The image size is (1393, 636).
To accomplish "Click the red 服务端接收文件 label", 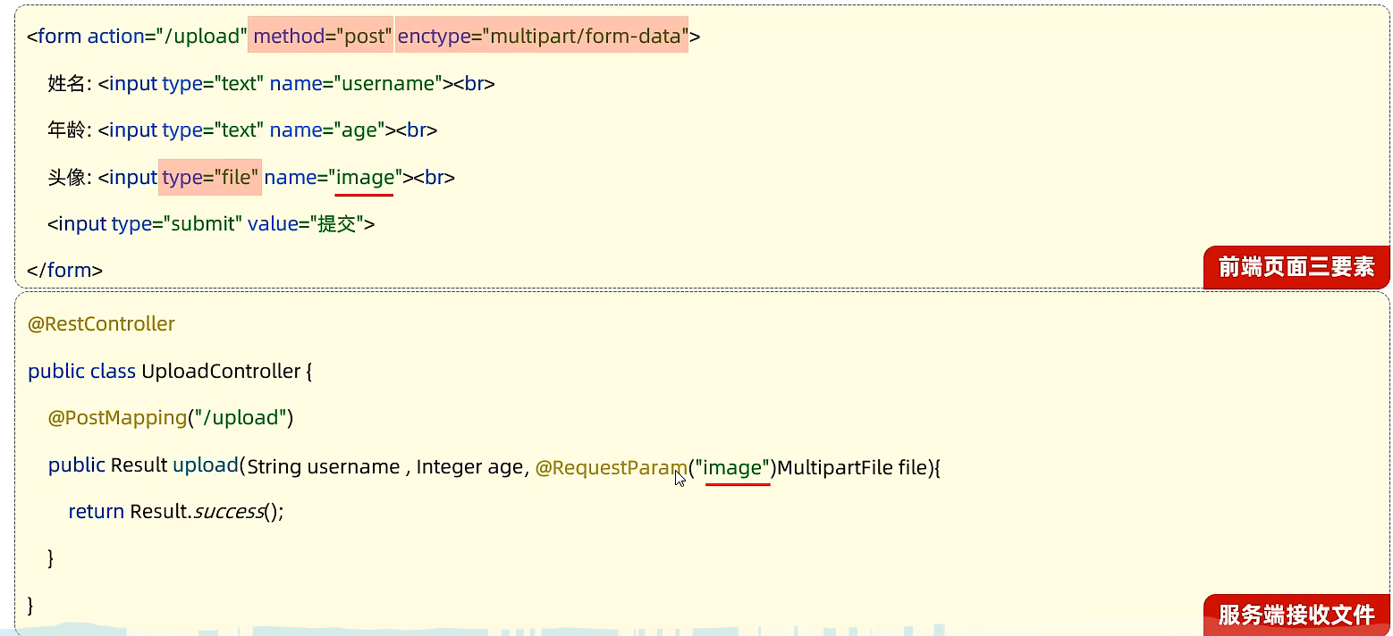I will coord(1296,615).
